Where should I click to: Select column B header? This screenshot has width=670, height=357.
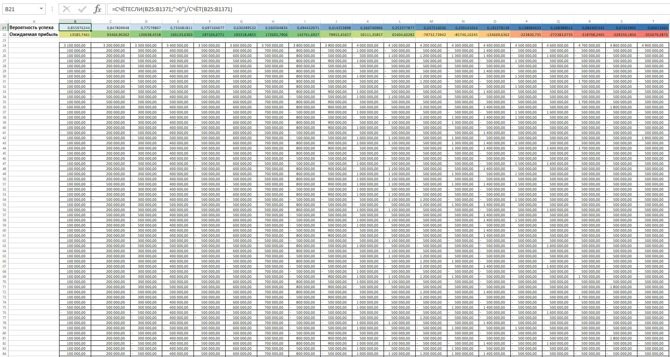(75, 21)
